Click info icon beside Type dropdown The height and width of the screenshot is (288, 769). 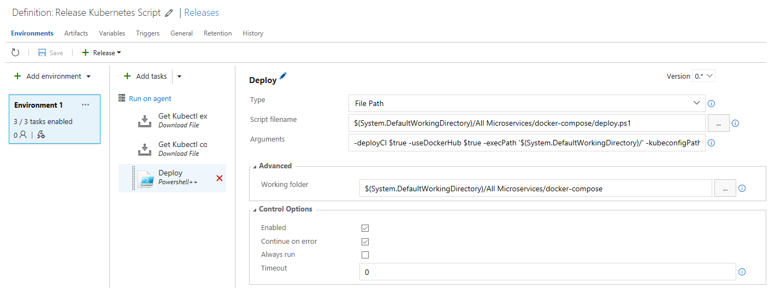[712, 103]
